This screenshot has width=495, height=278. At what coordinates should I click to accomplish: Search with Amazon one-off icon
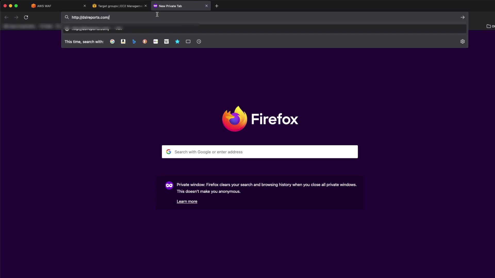pyautogui.click(x=123, y=41)
